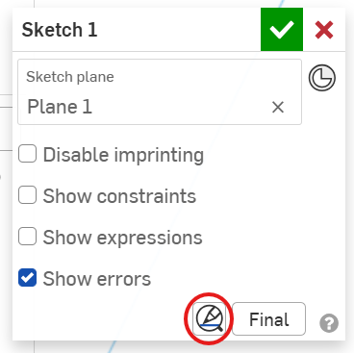The height and width of the screenshot is (353, 354).
Task: Open the help question mark icon
Action: click(329, 323)
